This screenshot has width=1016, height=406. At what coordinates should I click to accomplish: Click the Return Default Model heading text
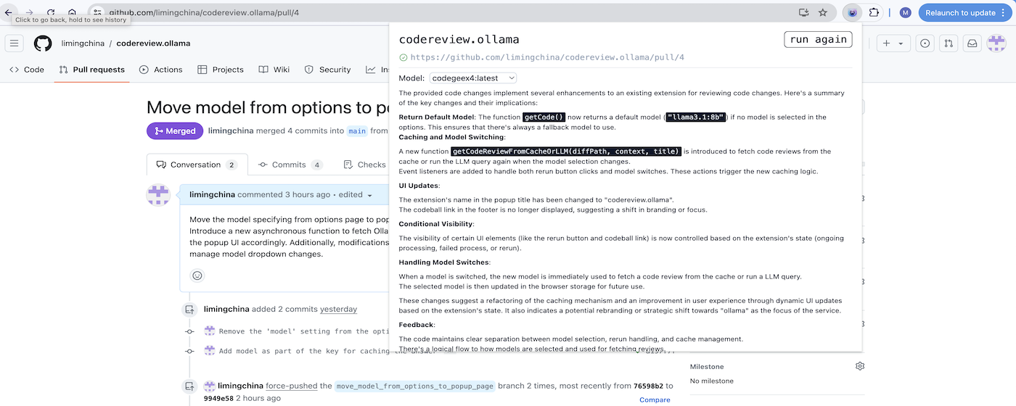point(436,117)
